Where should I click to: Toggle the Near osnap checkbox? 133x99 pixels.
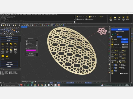(5, 71)
